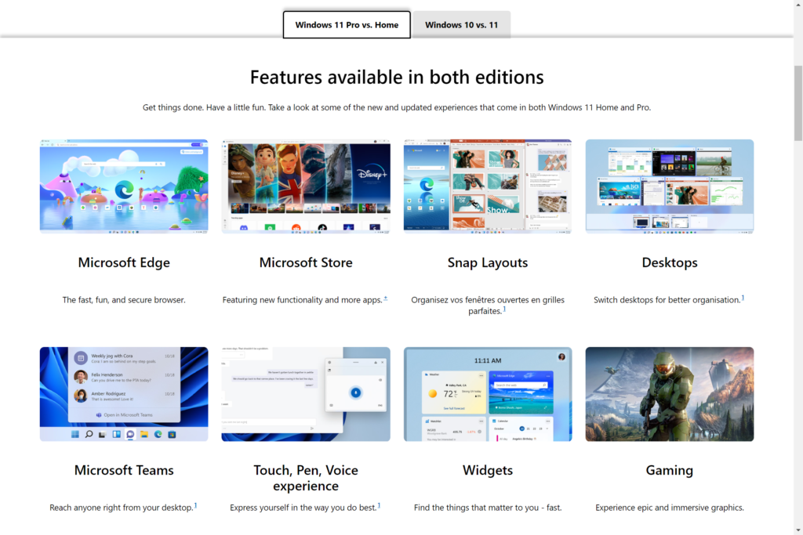Click the Gaming heading text
The width and height of the screenshot is (803, 535).
(670, 470)
